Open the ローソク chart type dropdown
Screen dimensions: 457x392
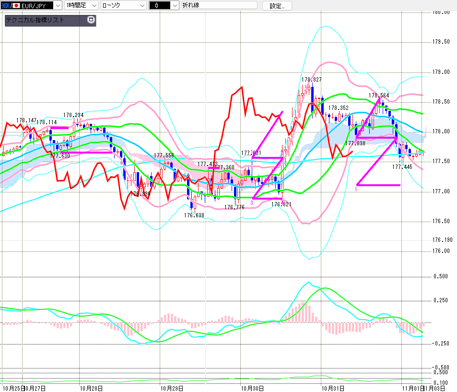click(141, 6)
